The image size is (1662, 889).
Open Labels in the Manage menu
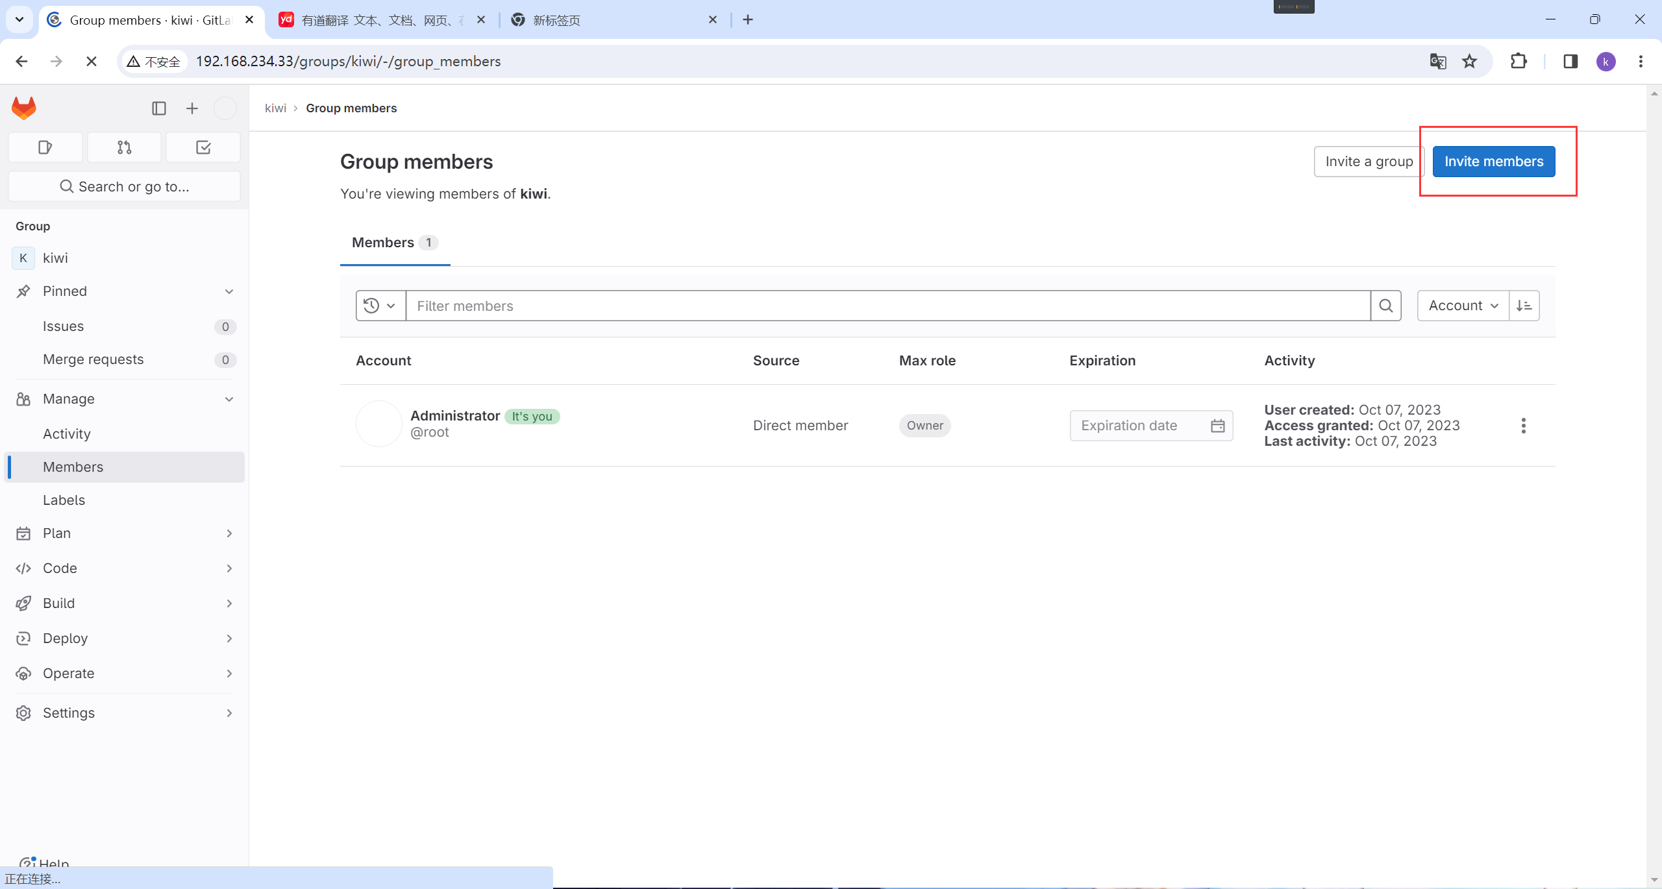[64, 500]
